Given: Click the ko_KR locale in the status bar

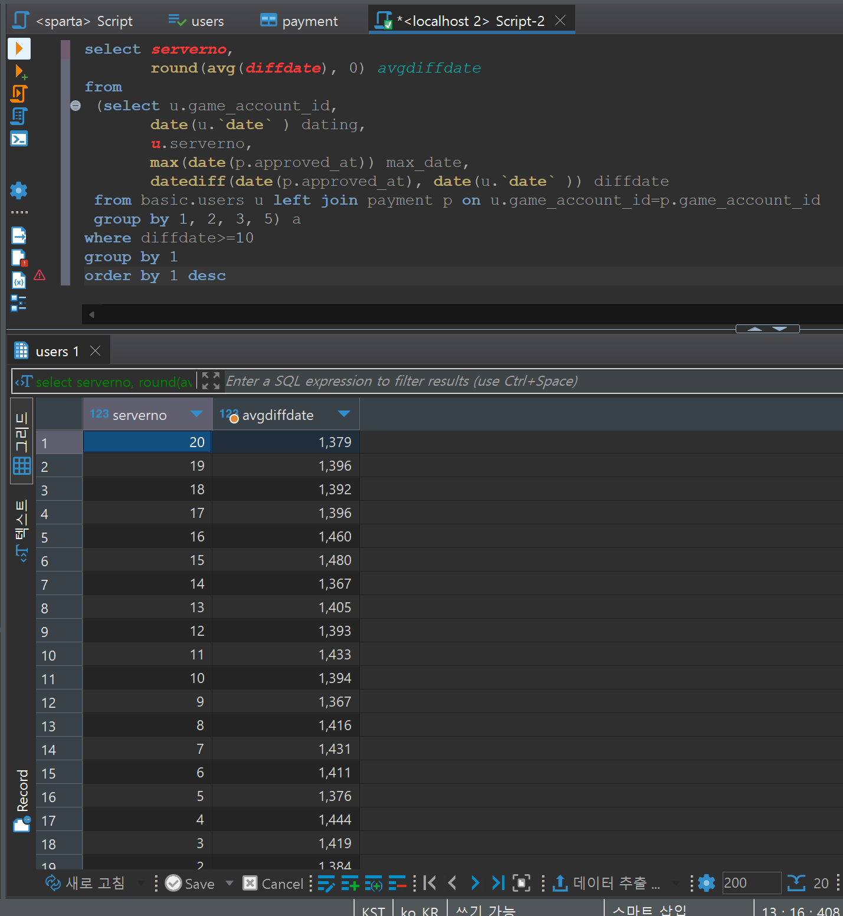Looking at the screenshot, I should 419,910.
